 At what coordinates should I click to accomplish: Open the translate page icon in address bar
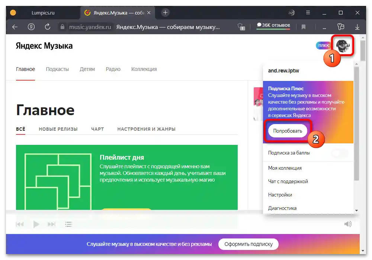241,27
